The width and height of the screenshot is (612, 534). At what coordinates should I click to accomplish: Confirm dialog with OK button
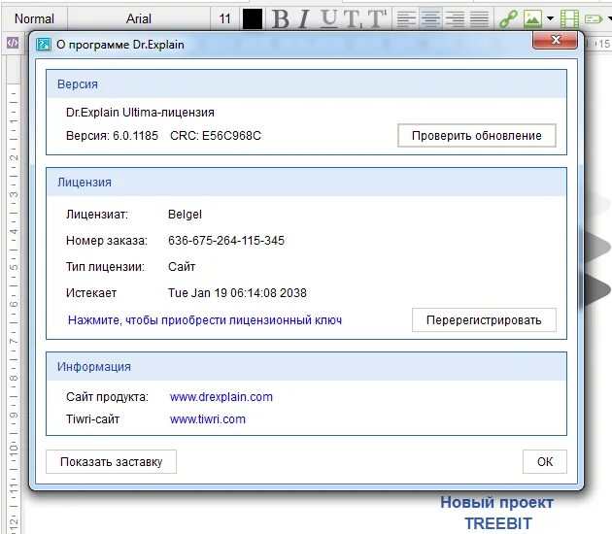[545, 462]
